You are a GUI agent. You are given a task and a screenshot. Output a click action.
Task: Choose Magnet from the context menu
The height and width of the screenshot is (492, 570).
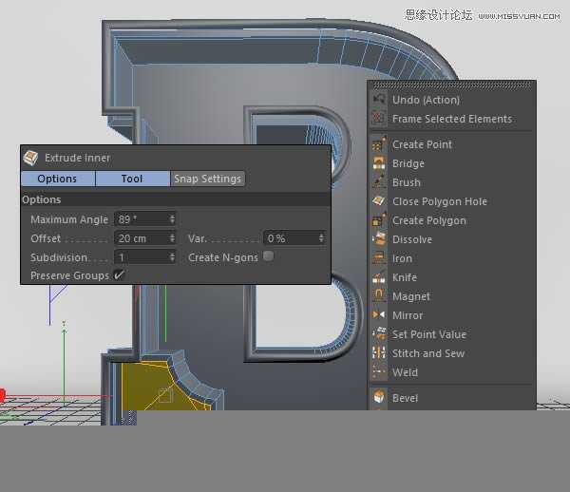click(x=411, y=296)
